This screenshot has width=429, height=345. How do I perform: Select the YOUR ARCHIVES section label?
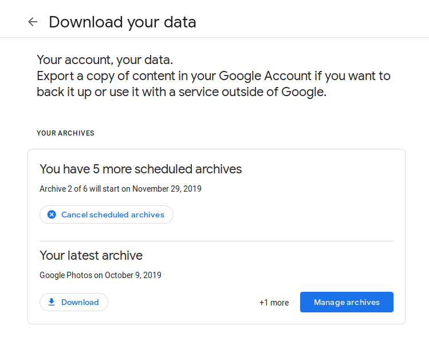65,133
